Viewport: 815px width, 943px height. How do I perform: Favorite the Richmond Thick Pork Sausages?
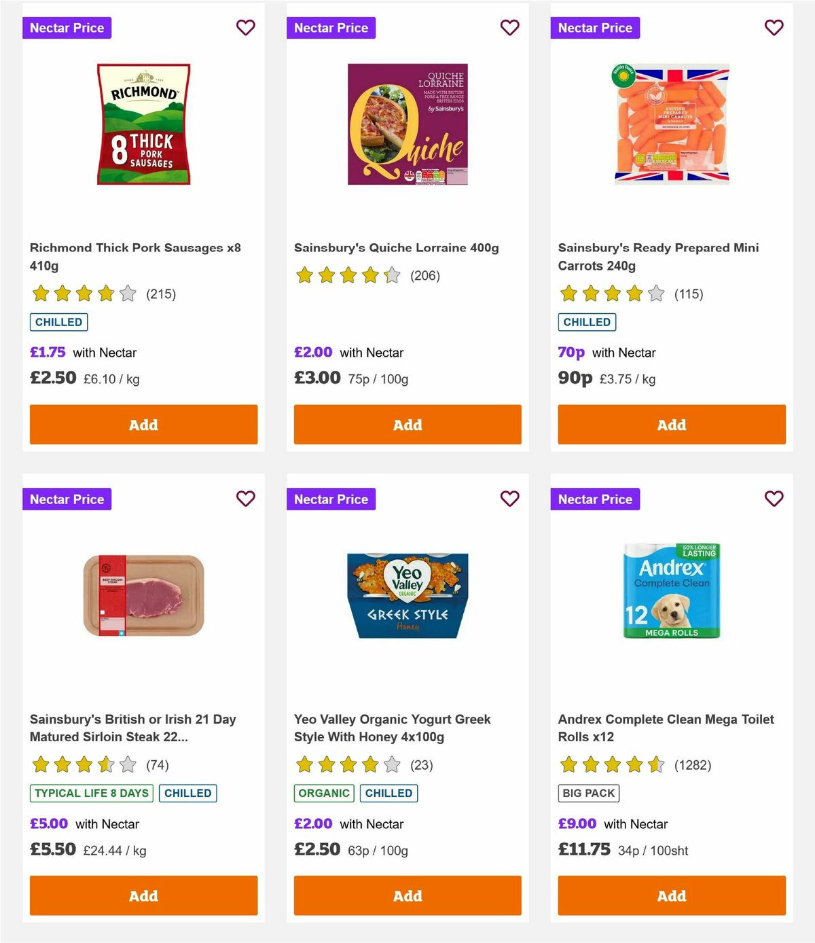pyautogui.click(x=245, y=28)
